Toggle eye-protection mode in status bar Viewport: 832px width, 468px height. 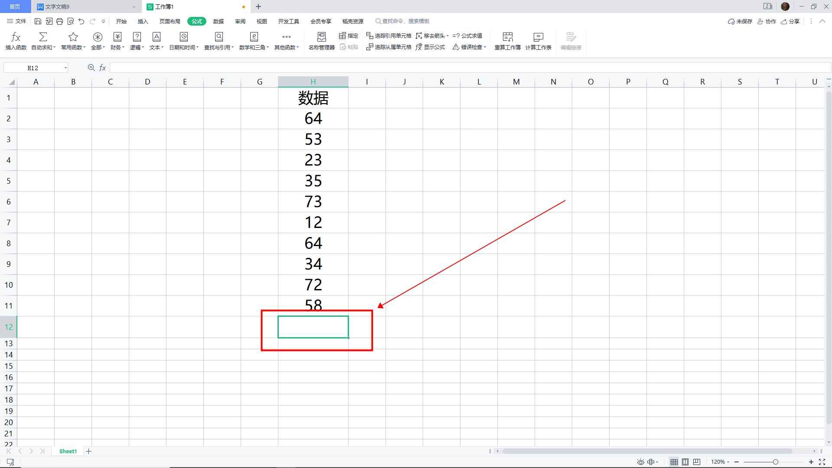(640, 462)
